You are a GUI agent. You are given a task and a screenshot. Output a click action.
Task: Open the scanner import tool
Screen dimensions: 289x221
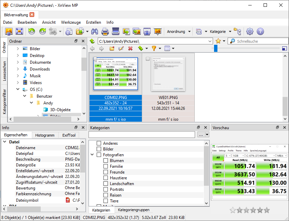coord(116,32)
